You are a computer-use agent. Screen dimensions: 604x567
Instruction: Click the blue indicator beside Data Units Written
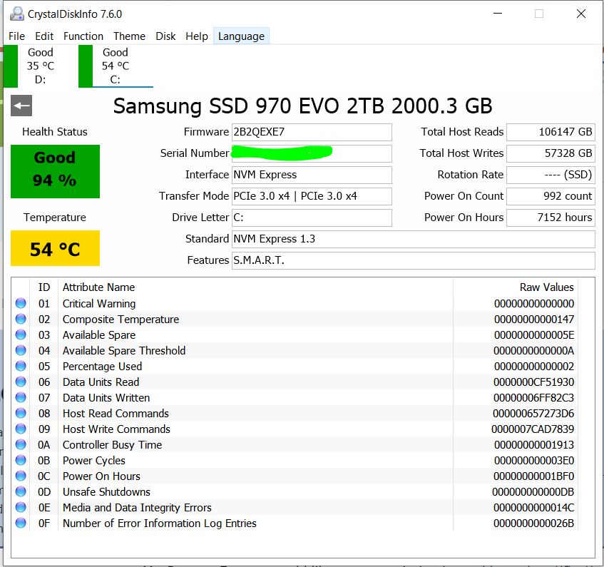coord(21,397)
